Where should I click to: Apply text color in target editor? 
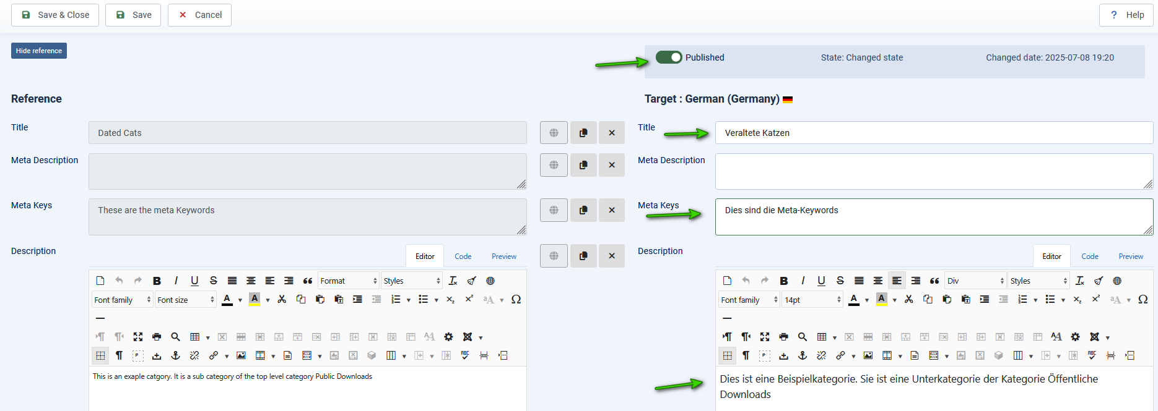point(854,300)
